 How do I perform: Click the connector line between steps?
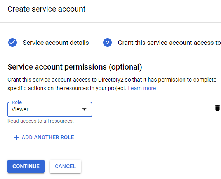point(96,43)
